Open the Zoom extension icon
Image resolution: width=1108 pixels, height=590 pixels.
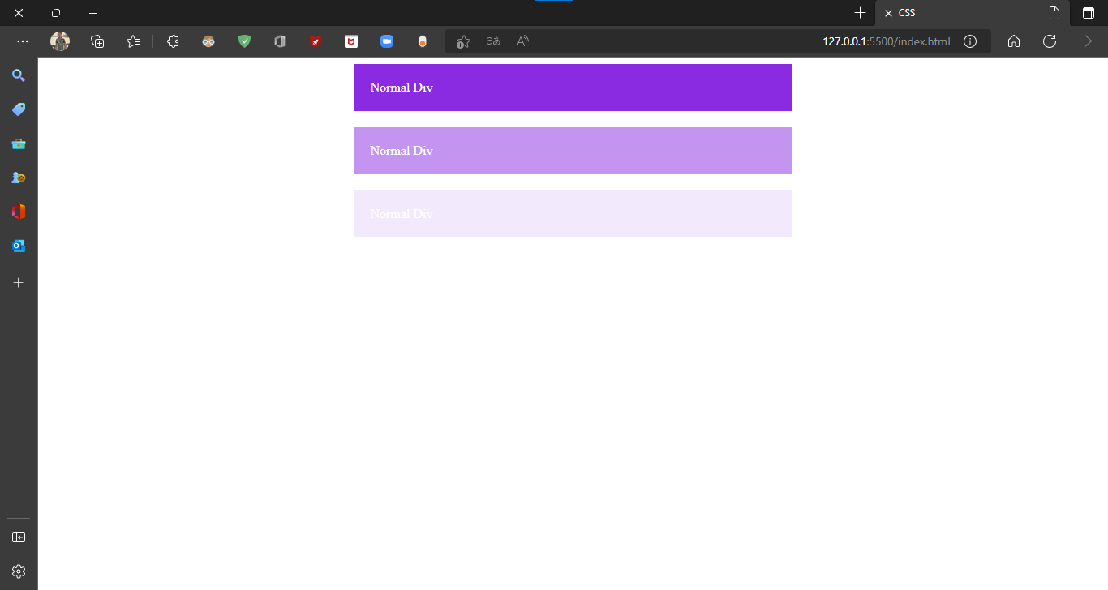click(x=387, y=41)
